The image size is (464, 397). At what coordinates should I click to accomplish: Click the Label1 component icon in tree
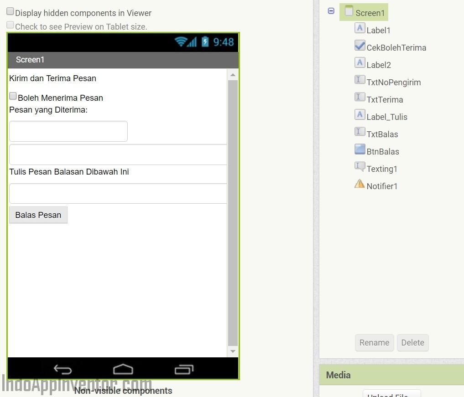pos(360,28)
